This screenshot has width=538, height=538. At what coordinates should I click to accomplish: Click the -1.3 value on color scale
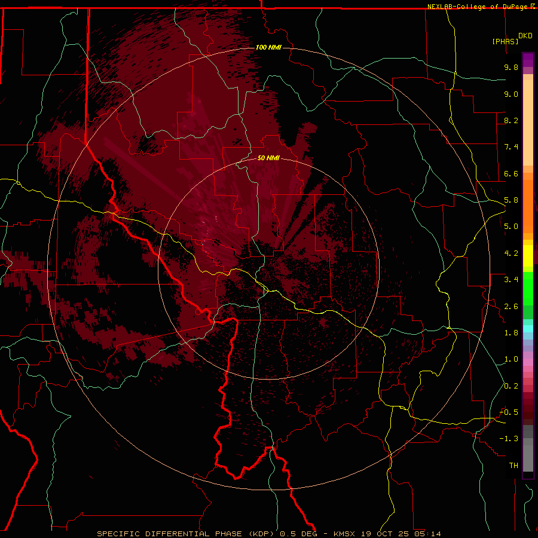[x=509, y=439]
